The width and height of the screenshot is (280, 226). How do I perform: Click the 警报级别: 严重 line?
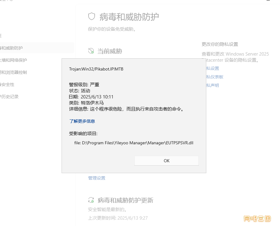[x=84, y=84]
